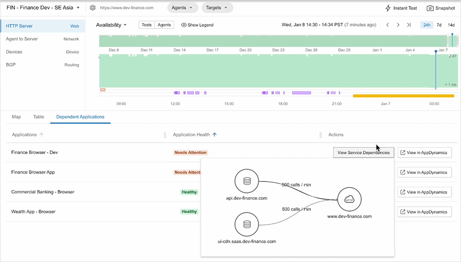Go to previous time interval arrow
This screenshot has width=461, height=262.
(388, 25)
